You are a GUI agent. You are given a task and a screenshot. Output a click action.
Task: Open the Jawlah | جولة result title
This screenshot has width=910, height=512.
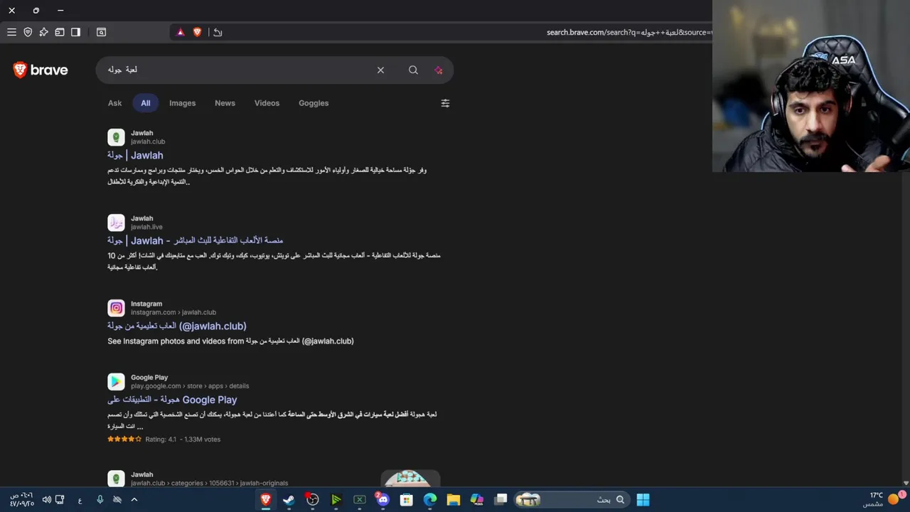point(135,155)
